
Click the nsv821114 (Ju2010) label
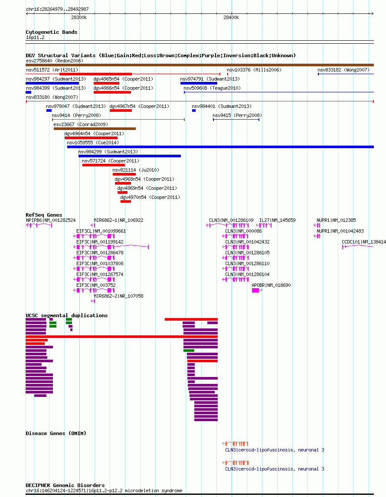[136, 170]
